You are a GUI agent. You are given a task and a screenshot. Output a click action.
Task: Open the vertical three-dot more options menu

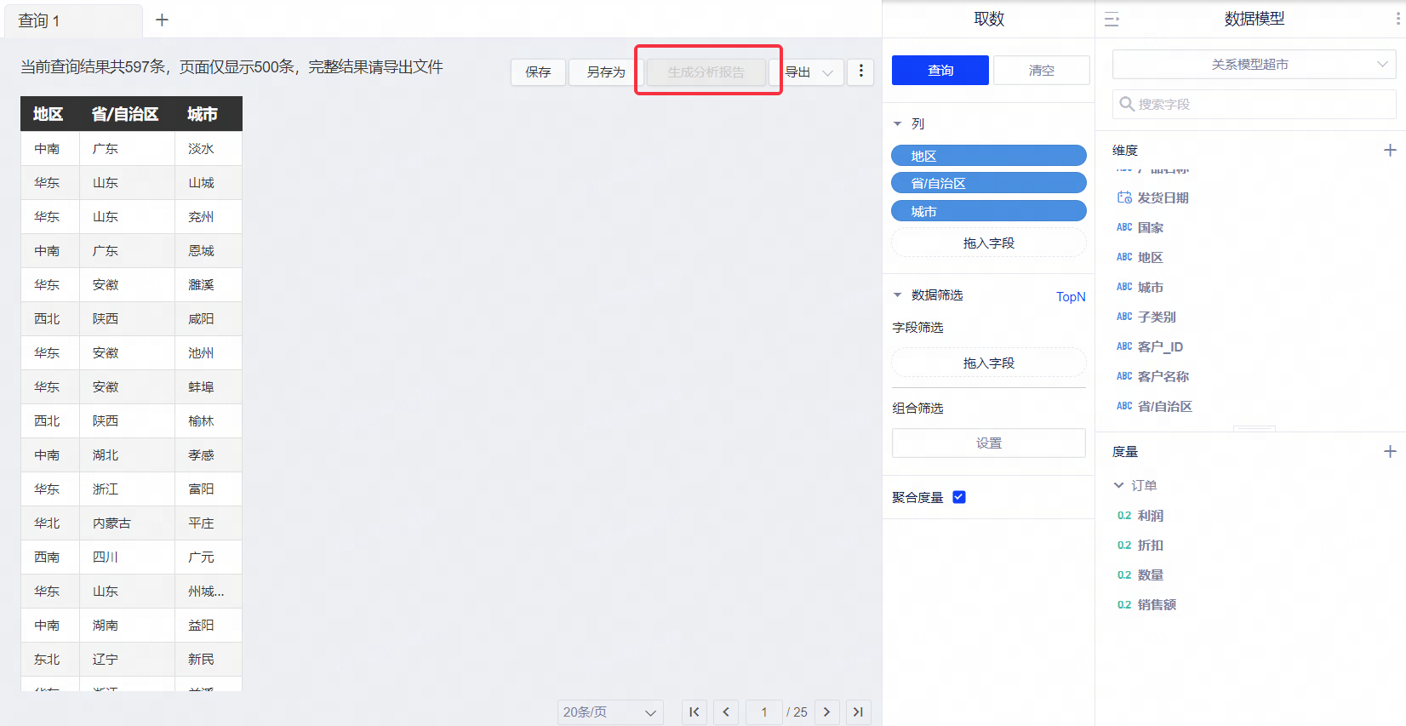point(860,71)
